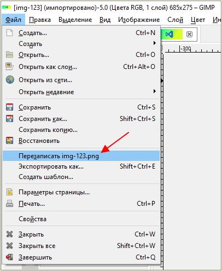The image size is (222, 271).
Task: Click the save-as icon beside Сохранить как...
Action: (9, 118)
